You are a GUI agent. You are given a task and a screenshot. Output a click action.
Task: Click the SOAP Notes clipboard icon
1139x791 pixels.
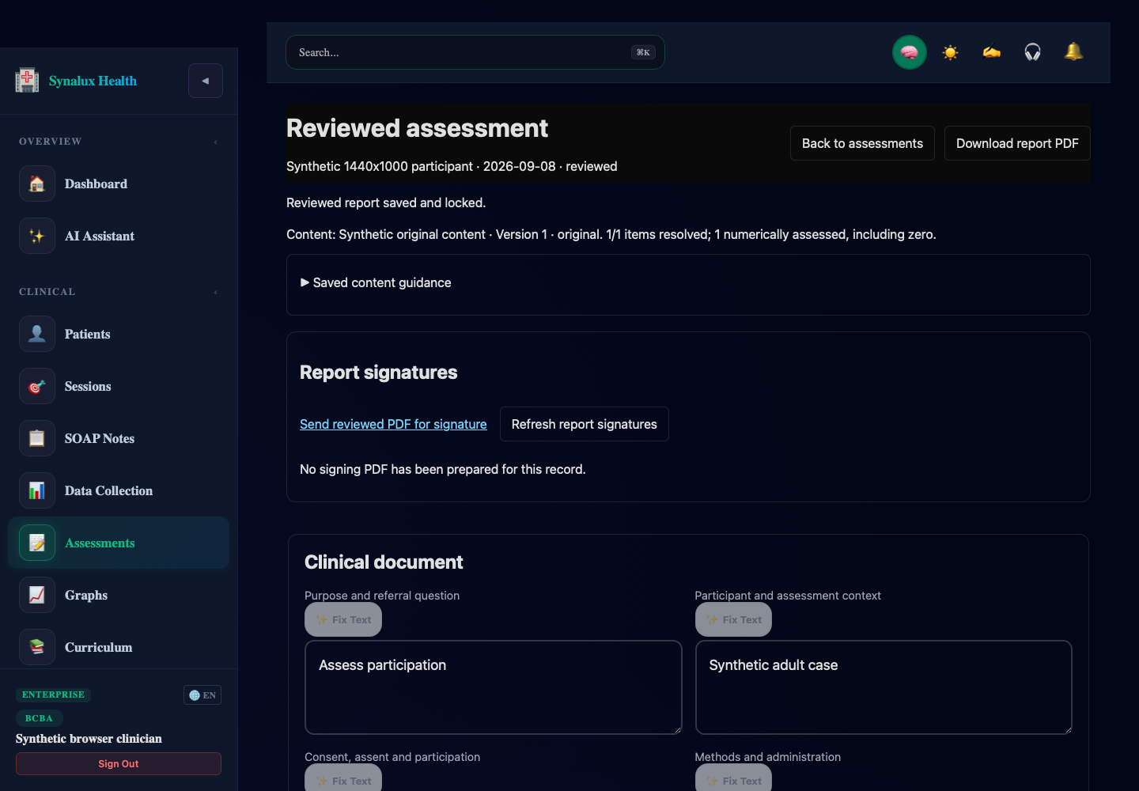[37, 438]
